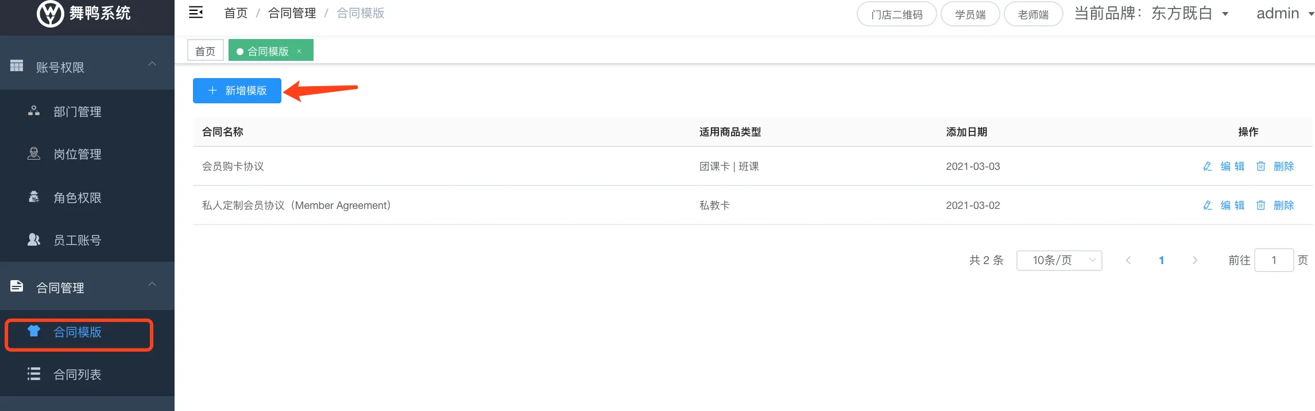Click the 部门管理 sidebar icon
The width and height of the screenshot is (1315, 411).
tap(34, 111)
